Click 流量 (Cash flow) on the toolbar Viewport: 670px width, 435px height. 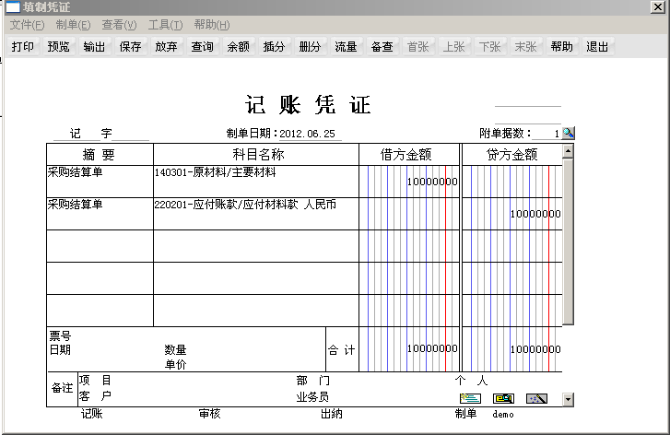[346, 47]
